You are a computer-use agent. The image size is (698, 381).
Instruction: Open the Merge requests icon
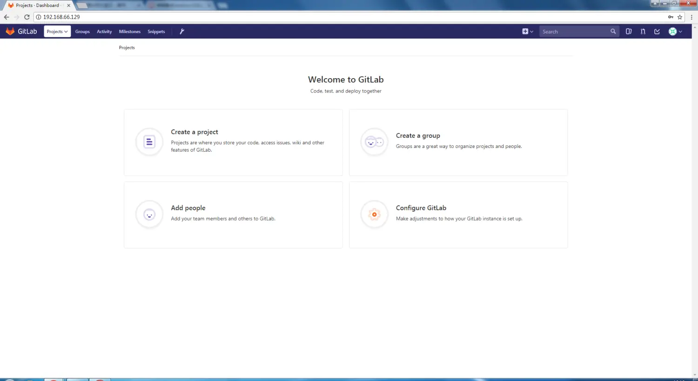click(x=643, y=31)
